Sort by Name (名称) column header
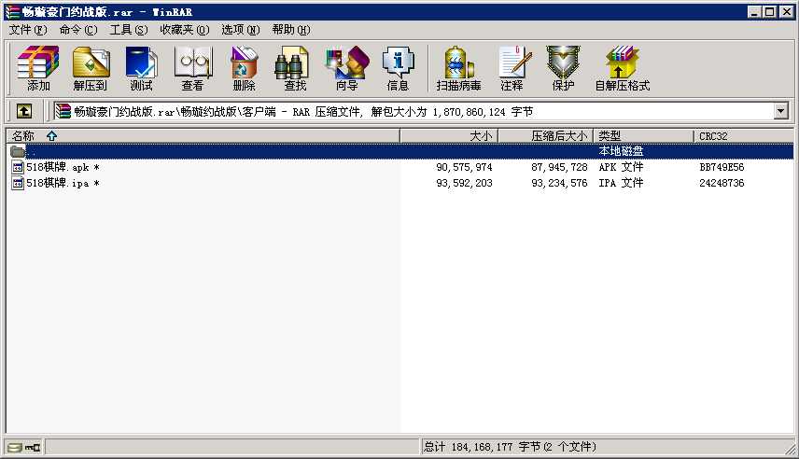799x459 pixels. (x=203, y=136)
